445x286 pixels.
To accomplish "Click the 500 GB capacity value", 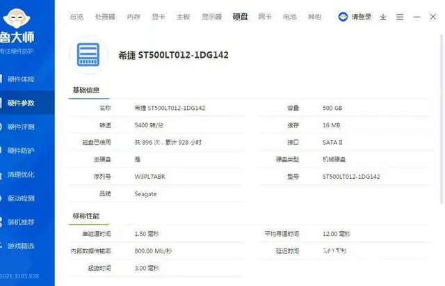I will 332,108.
